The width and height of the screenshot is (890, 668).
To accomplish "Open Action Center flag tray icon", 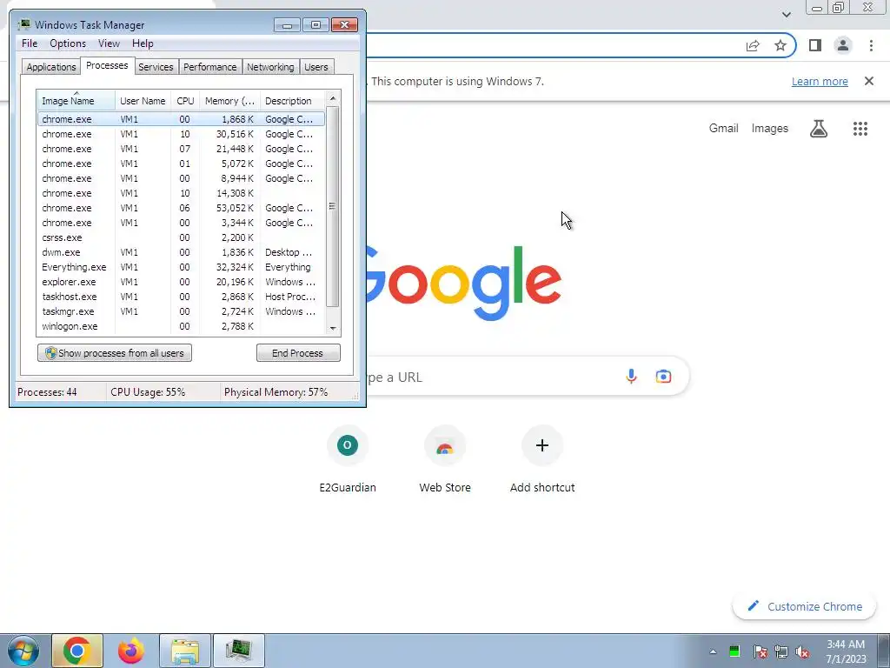I will click(x=760, y=651).
